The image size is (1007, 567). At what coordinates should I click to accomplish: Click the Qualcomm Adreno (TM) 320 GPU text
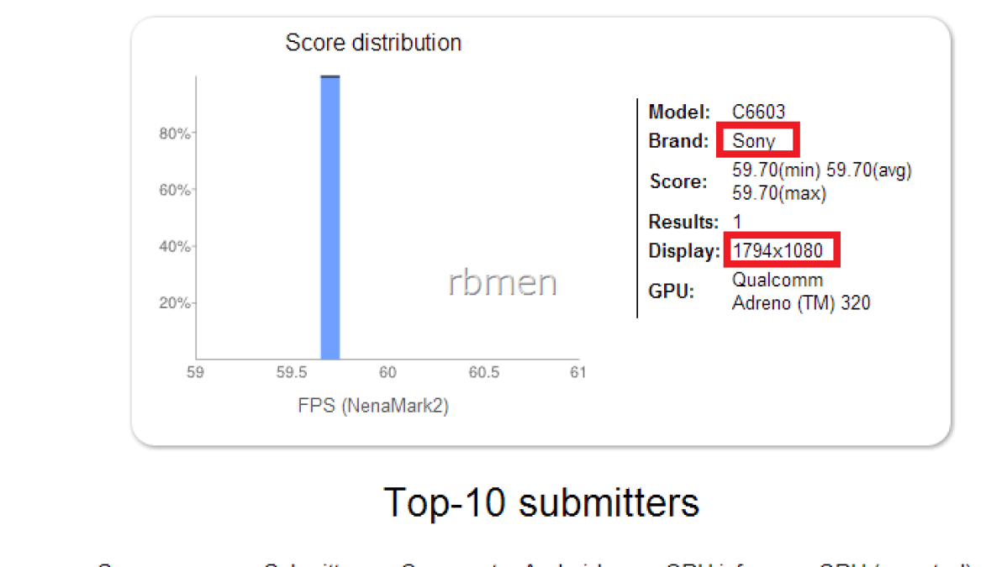coord(800,291)
